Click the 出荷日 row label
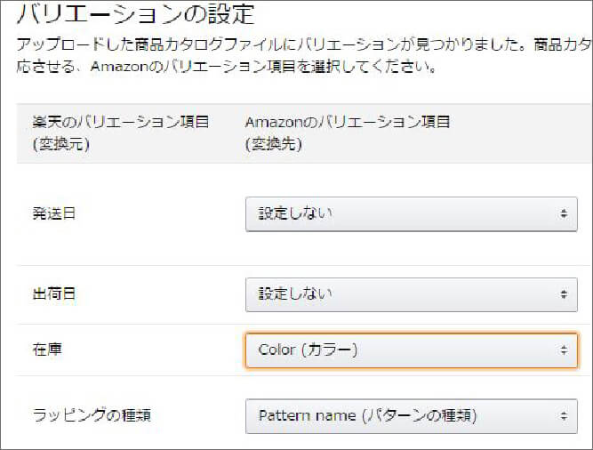Screen dimensions: 593x450 pos(54,293)
